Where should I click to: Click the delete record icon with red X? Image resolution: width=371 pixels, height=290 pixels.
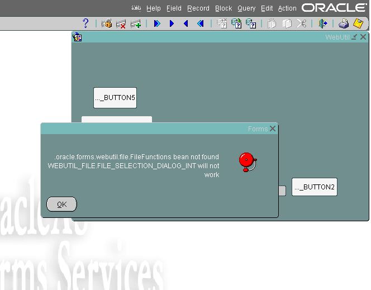[121, 23]
